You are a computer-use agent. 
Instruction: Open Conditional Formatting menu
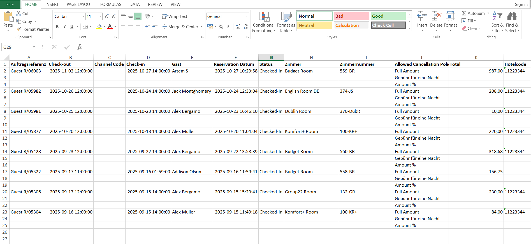[x=263, y=22]
